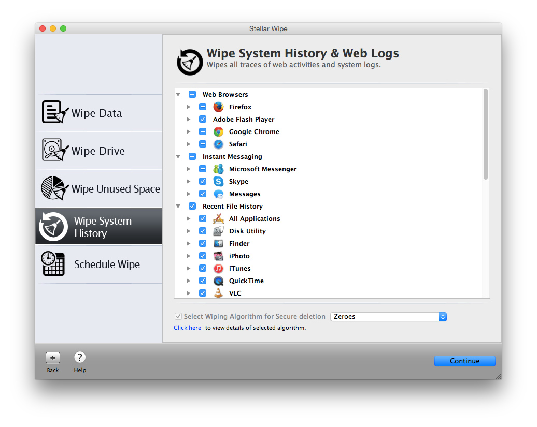
Task: Click the QuickTime icon
Action: (x=218, y=281)
